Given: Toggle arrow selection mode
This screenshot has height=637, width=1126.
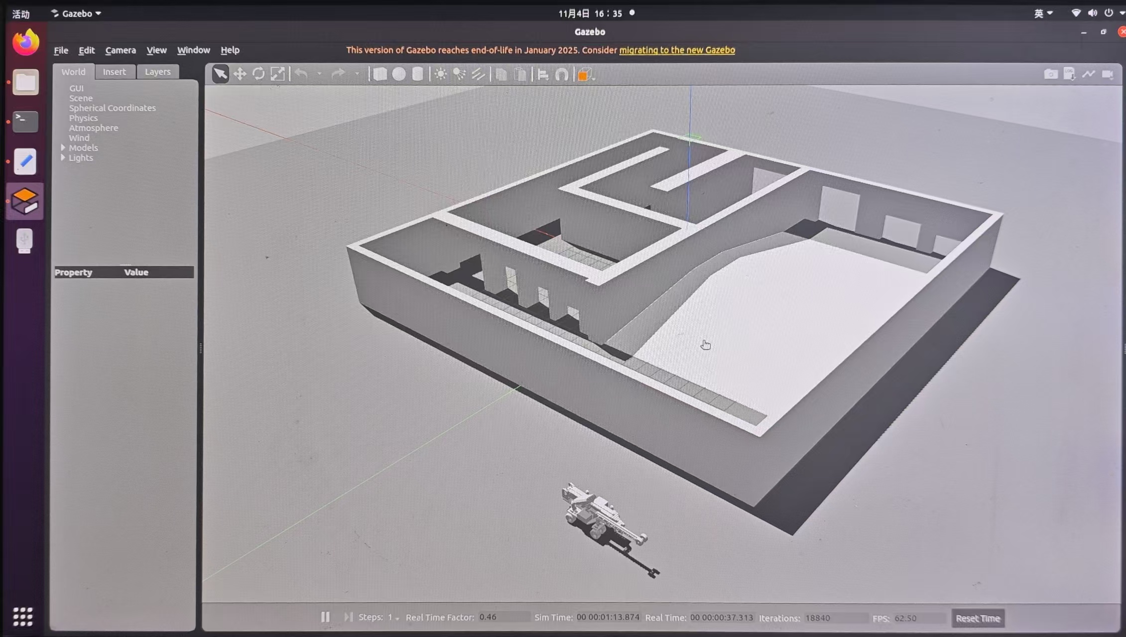Looking at the screenshot, I should [x=220, y=74].
